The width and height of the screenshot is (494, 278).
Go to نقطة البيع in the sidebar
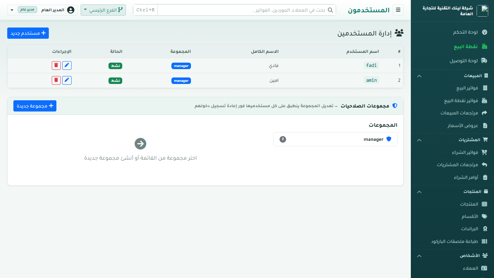(452, 47)
